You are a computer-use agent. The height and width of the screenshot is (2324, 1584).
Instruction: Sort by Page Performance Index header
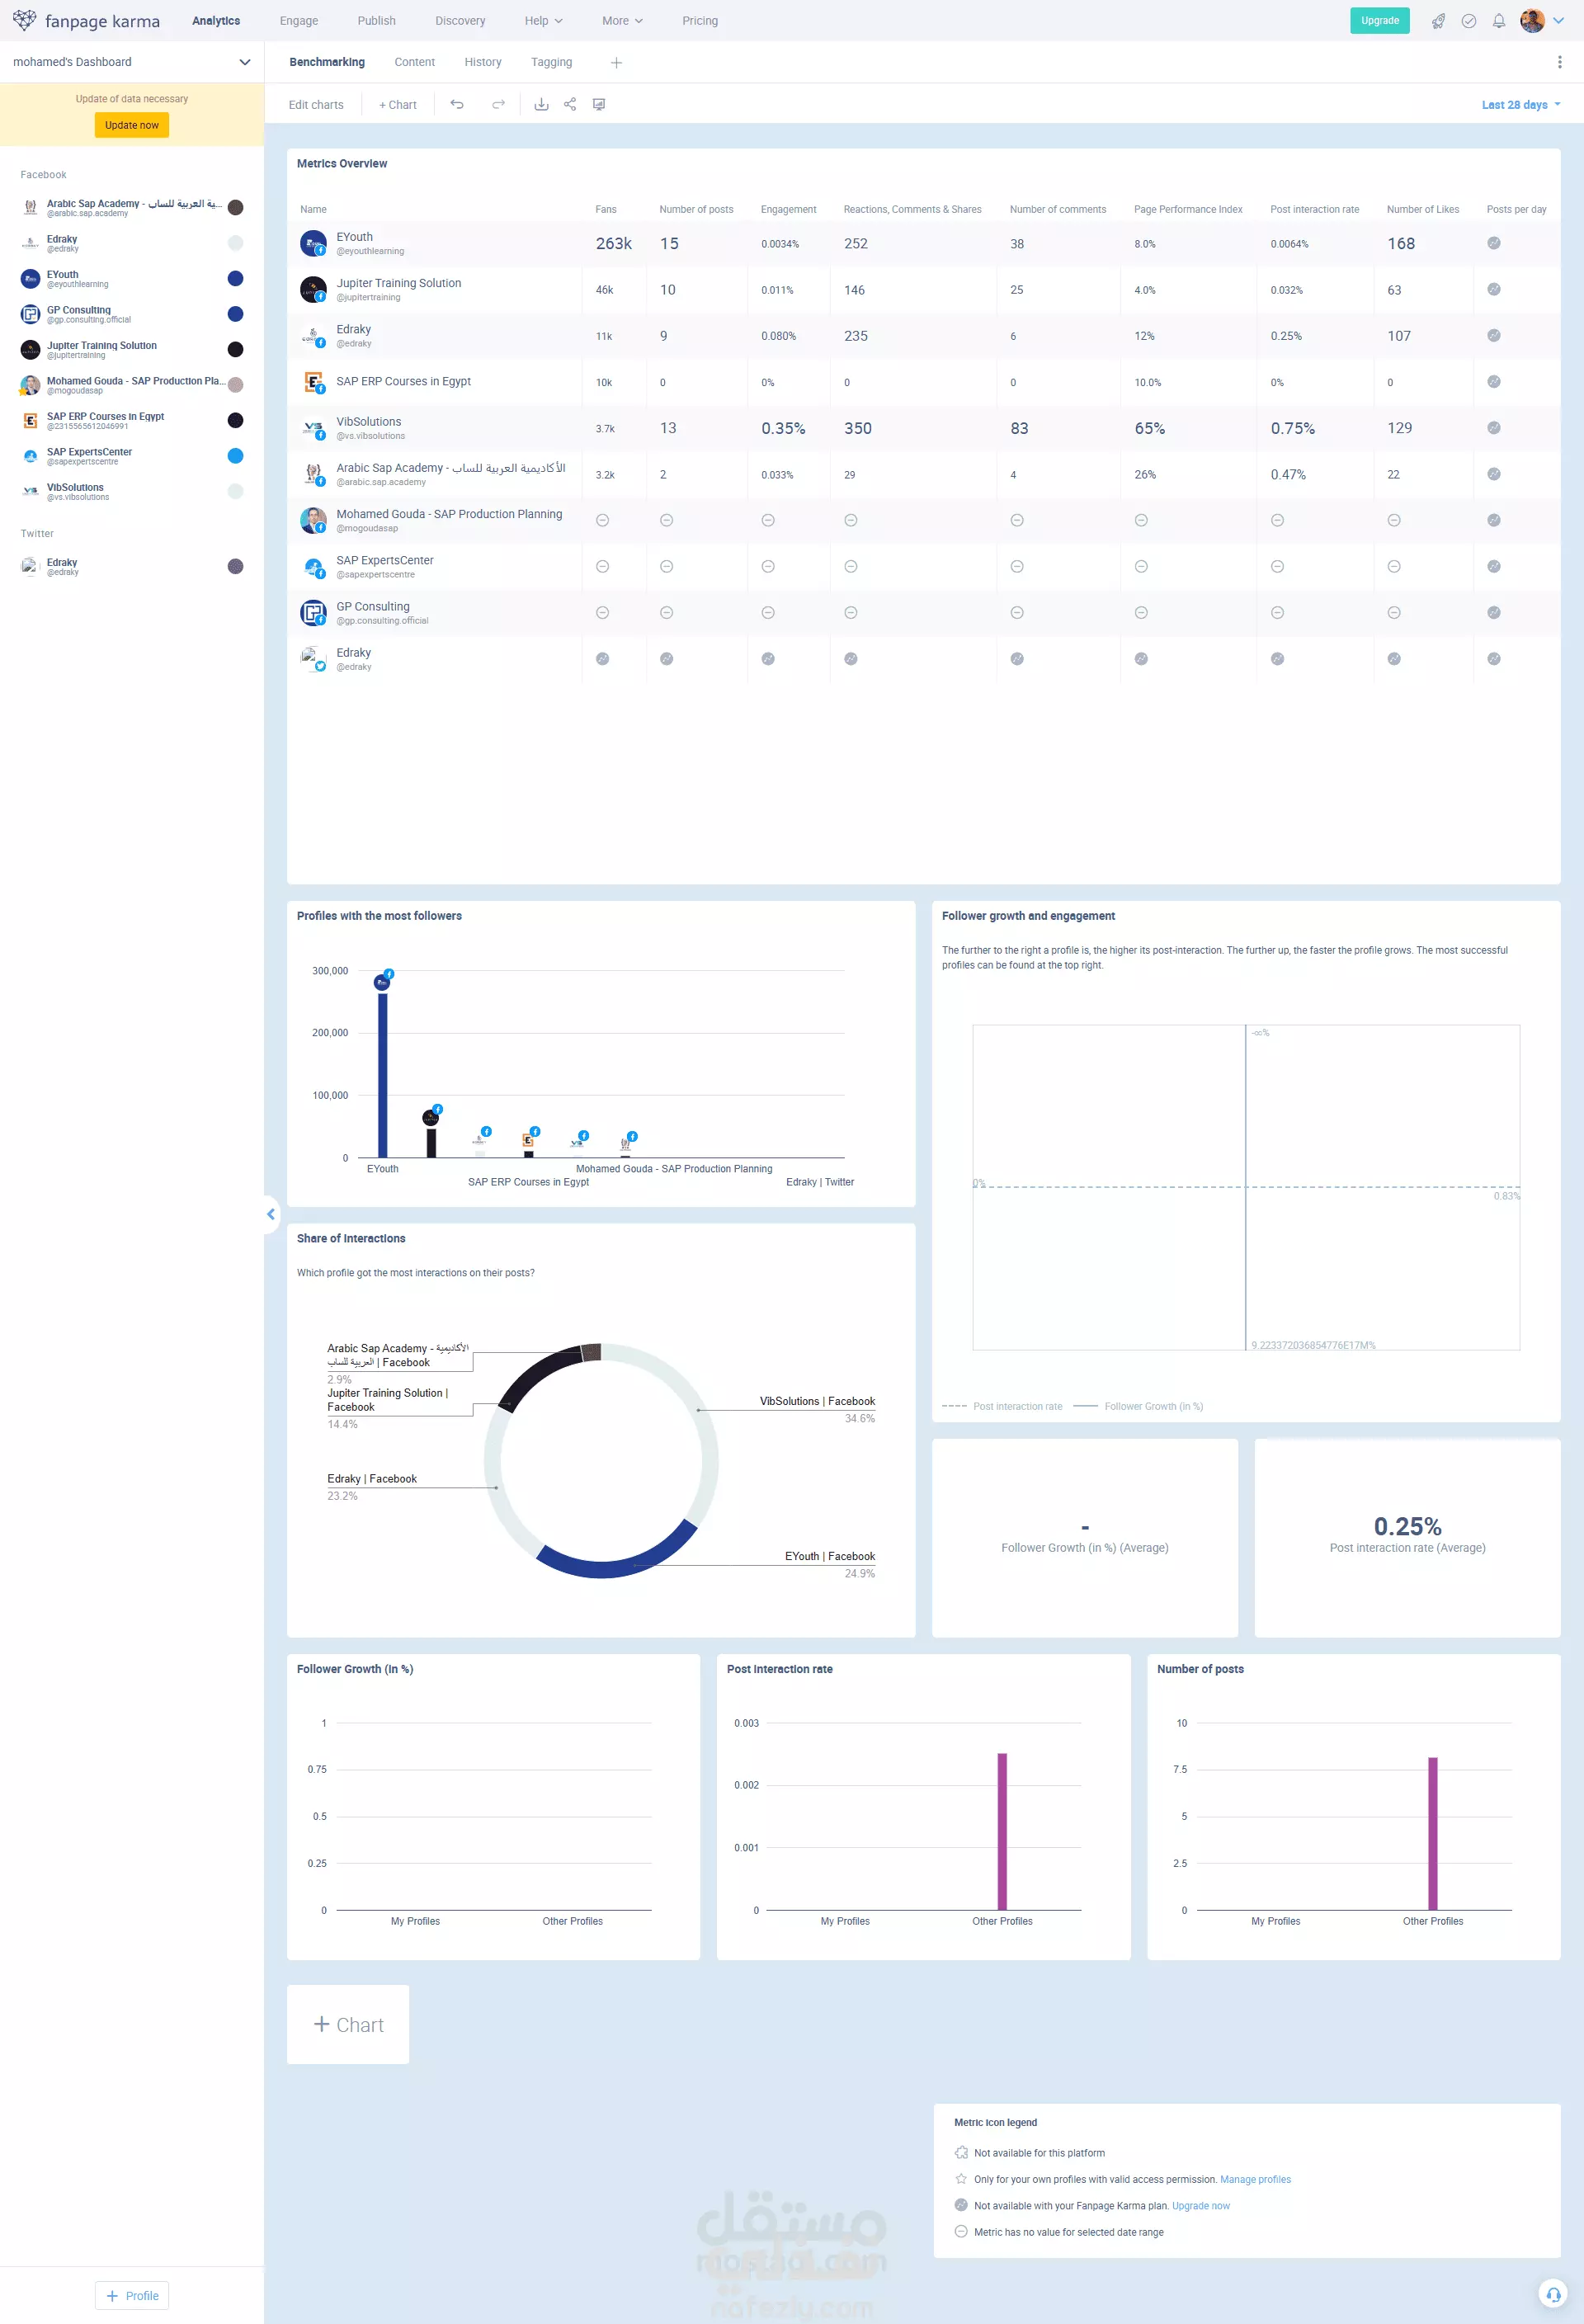(1188, 209)
